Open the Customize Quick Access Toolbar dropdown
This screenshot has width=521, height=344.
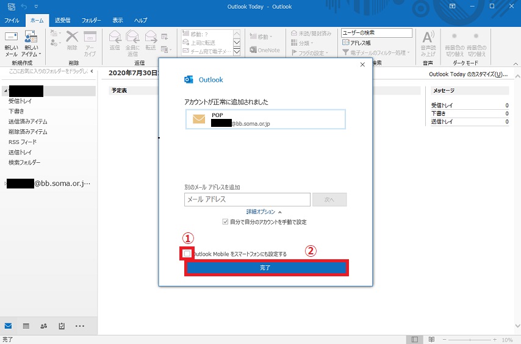[36, 6]
